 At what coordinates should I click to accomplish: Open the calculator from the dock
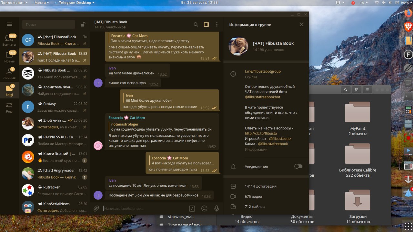408,110
